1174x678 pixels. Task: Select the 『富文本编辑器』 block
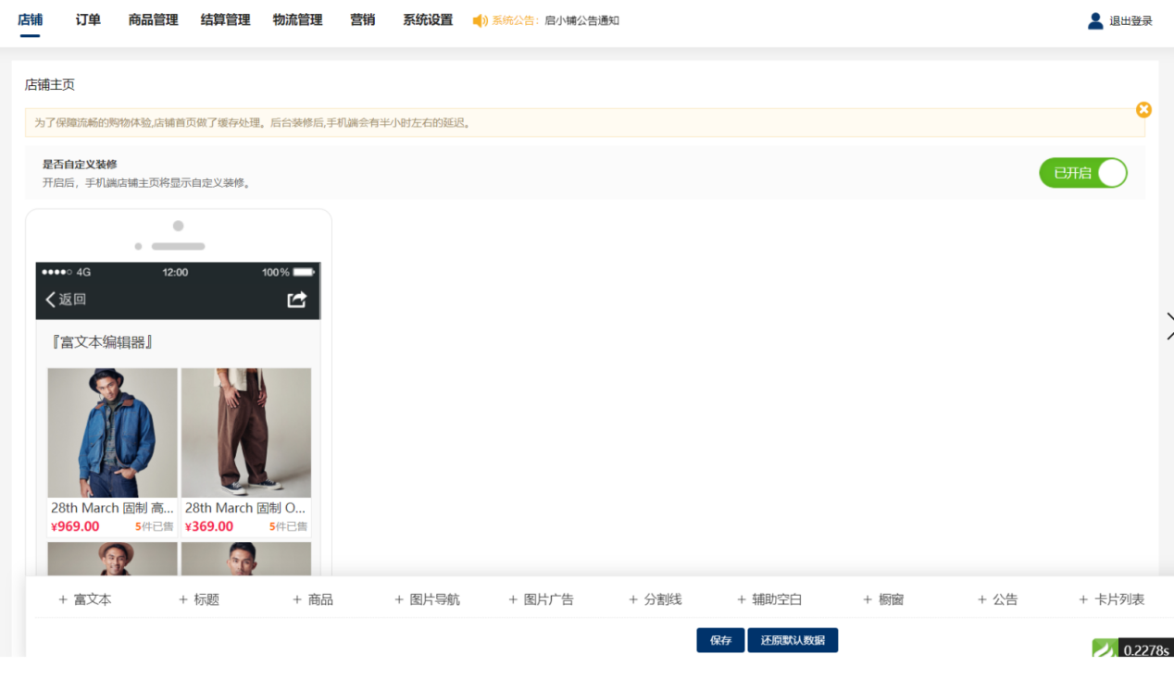pos(102,342)
